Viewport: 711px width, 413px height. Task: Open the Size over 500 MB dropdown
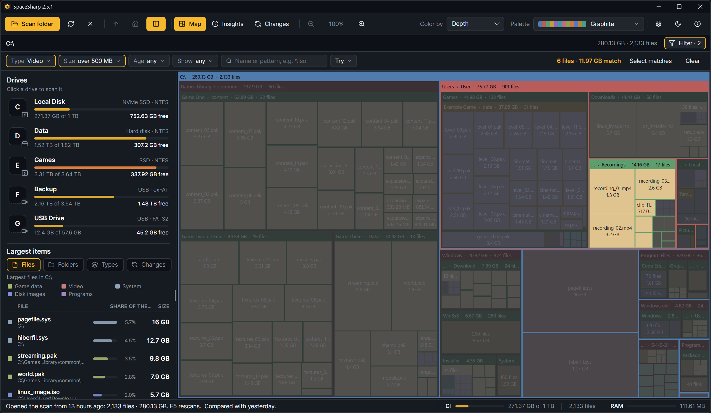[92, 61]
